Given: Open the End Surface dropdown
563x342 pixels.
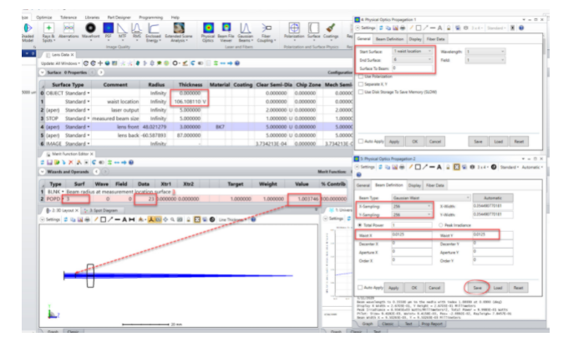Looking at the screenshot, I should pos(412,59).
